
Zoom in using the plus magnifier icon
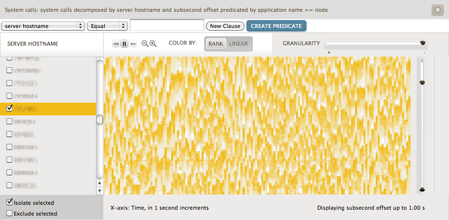[153, 44]
